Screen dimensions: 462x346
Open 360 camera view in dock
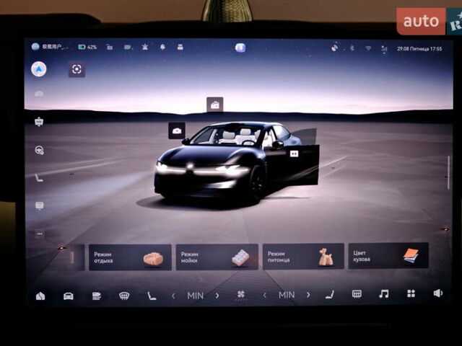(96, 296)
